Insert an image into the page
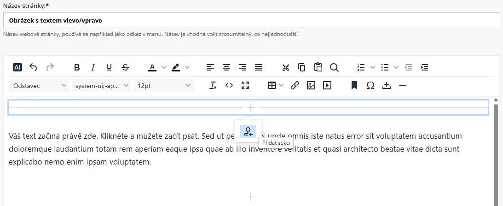The width and height of the screenshot is (503, 206). [x=311, y=85]
